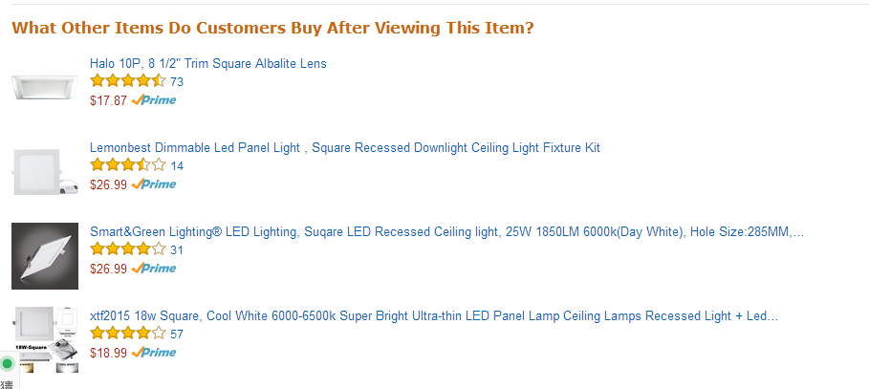Viewport: 869px width, 389px height.
Task: Click the $26.99 price of Lemonbest light
Action: click(x=109, y=185)
